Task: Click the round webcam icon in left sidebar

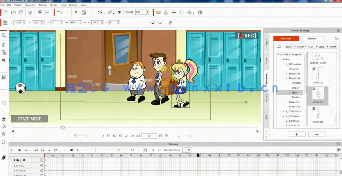Action: tap(4, 119)
